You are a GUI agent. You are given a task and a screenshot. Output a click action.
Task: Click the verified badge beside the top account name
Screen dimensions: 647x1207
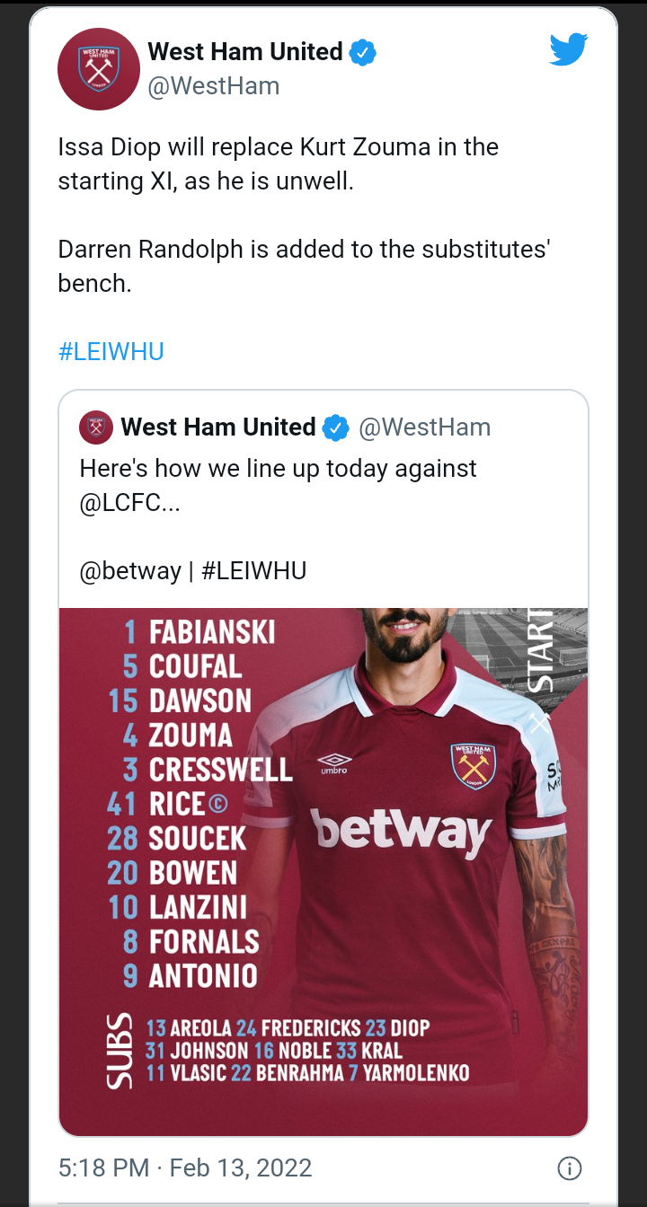coord(362,52)
